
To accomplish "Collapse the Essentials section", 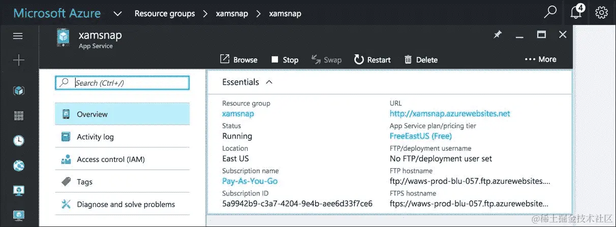I will [x=269, y=82].
